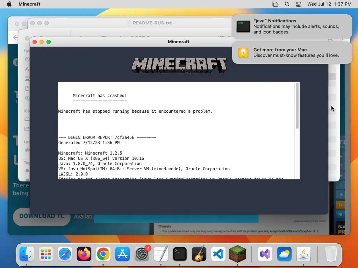Image resolution: width=358 pixels, height=268 pixels.
Task: Click the DOWNLOAD TL button in browser
Action: [x=41, y=216]
